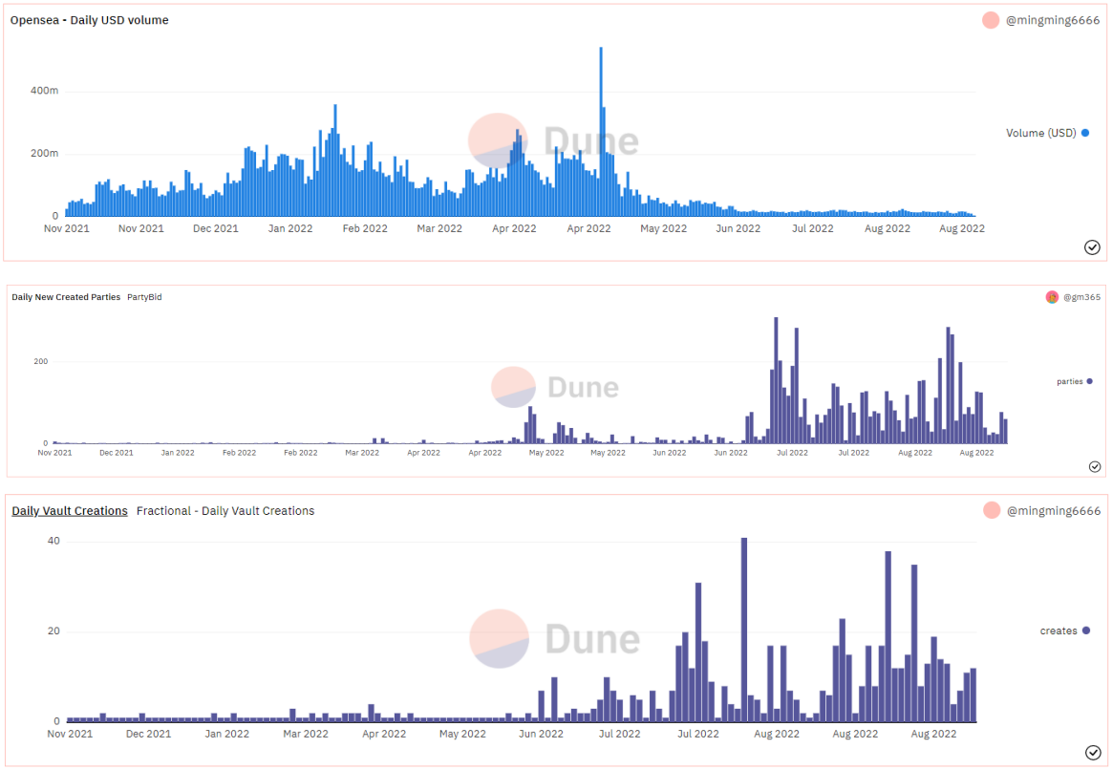
Task: Click Nov 2021 label in PartyBid chart
Action: pyautogui.click(x=54, y=453)
